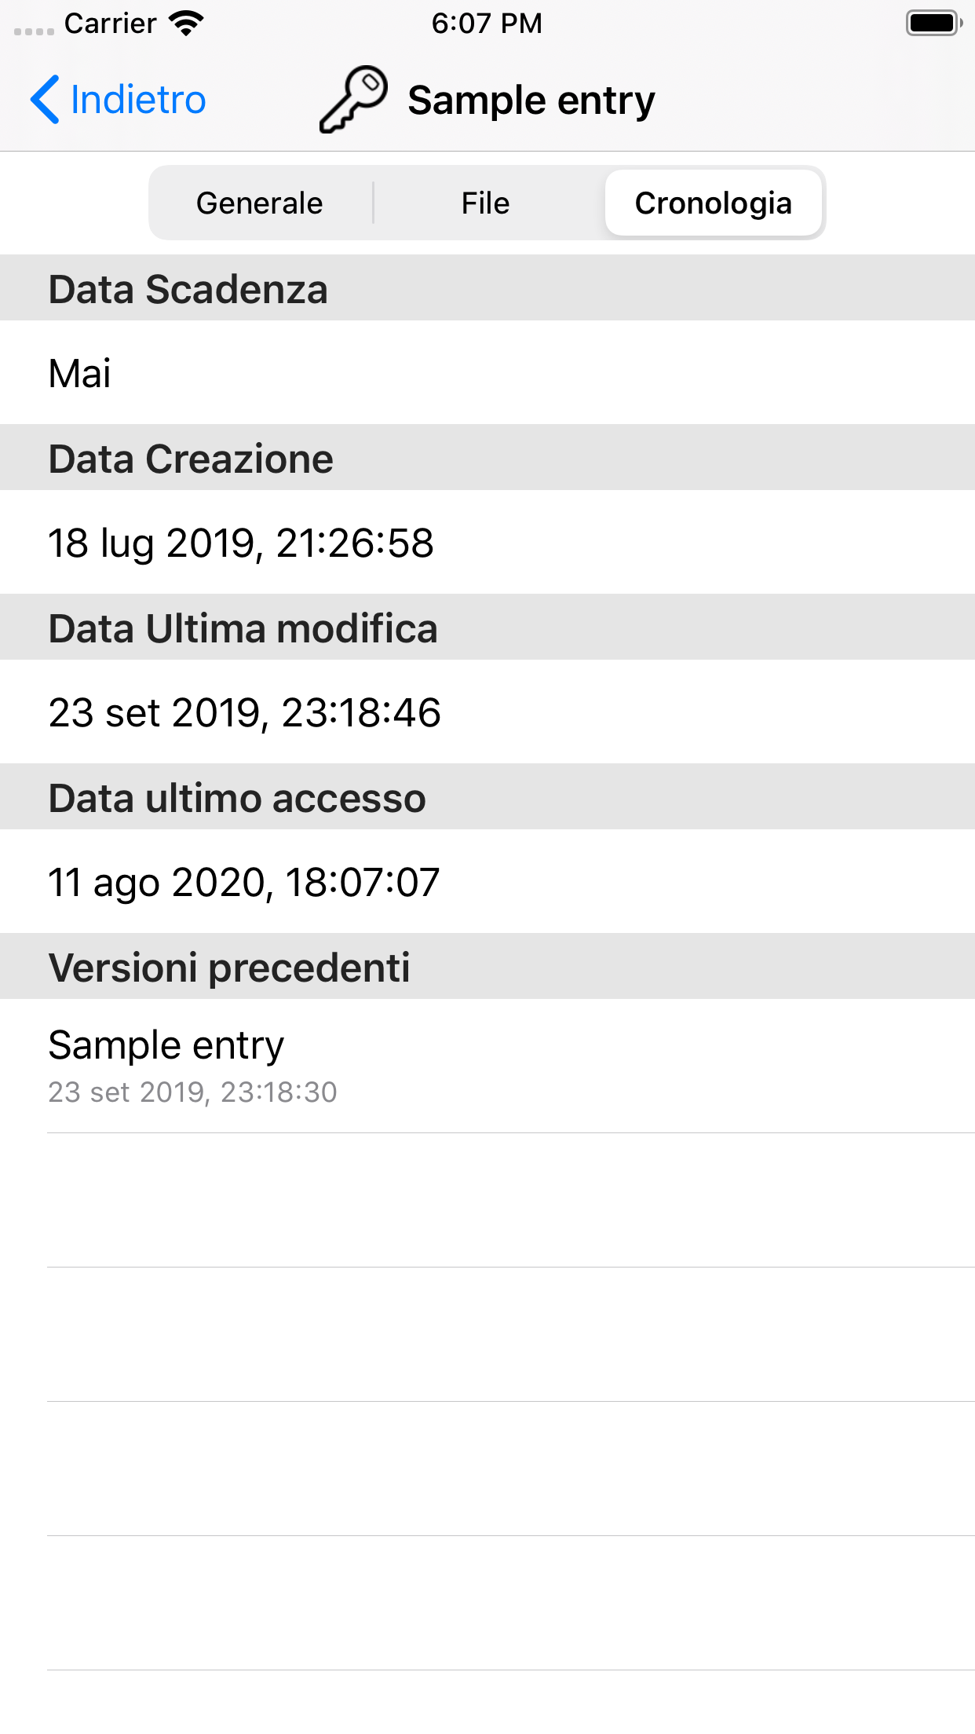Tap the back chevron arrow icon
The image size is (975, 1734).
tap(45, 99)
